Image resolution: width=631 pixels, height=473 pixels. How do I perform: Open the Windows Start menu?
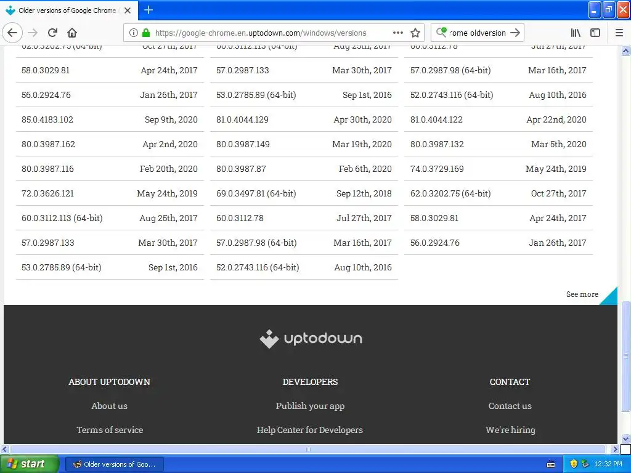click(29, 464)
